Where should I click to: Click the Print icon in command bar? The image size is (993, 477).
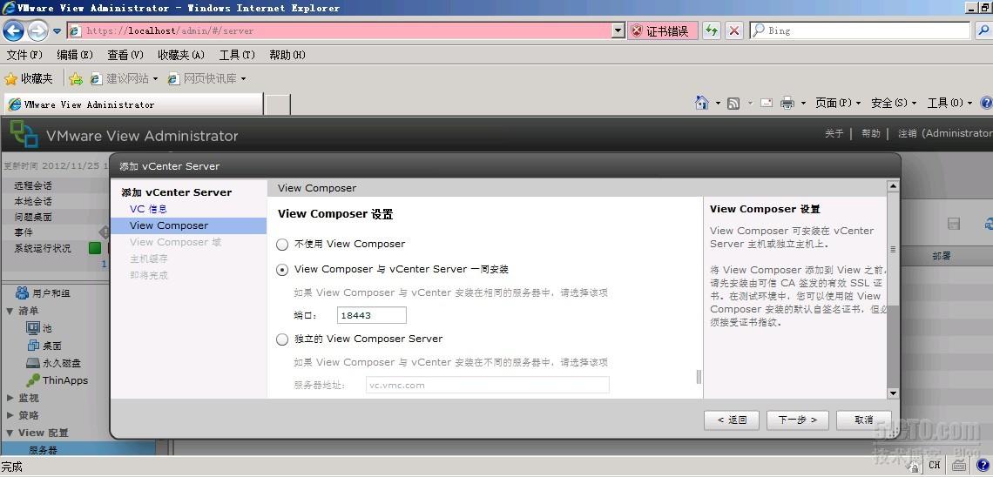[787, 103]
